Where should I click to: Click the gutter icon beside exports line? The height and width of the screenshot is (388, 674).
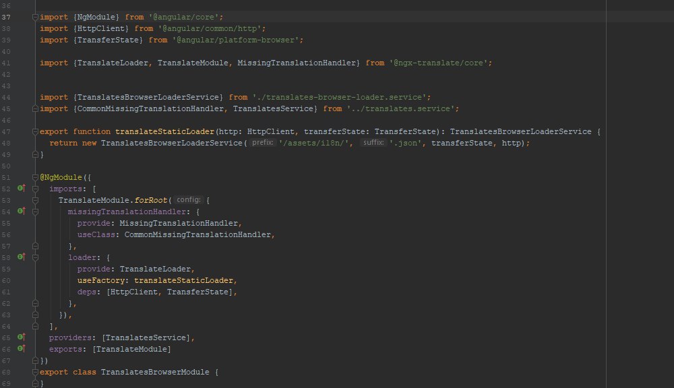(x=21, y=348)
